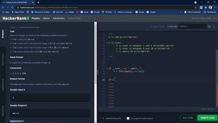Viewport: 218px width, 123px height.
Task: Click the Upload Code as File icon
Action: (x=103, y=119)
